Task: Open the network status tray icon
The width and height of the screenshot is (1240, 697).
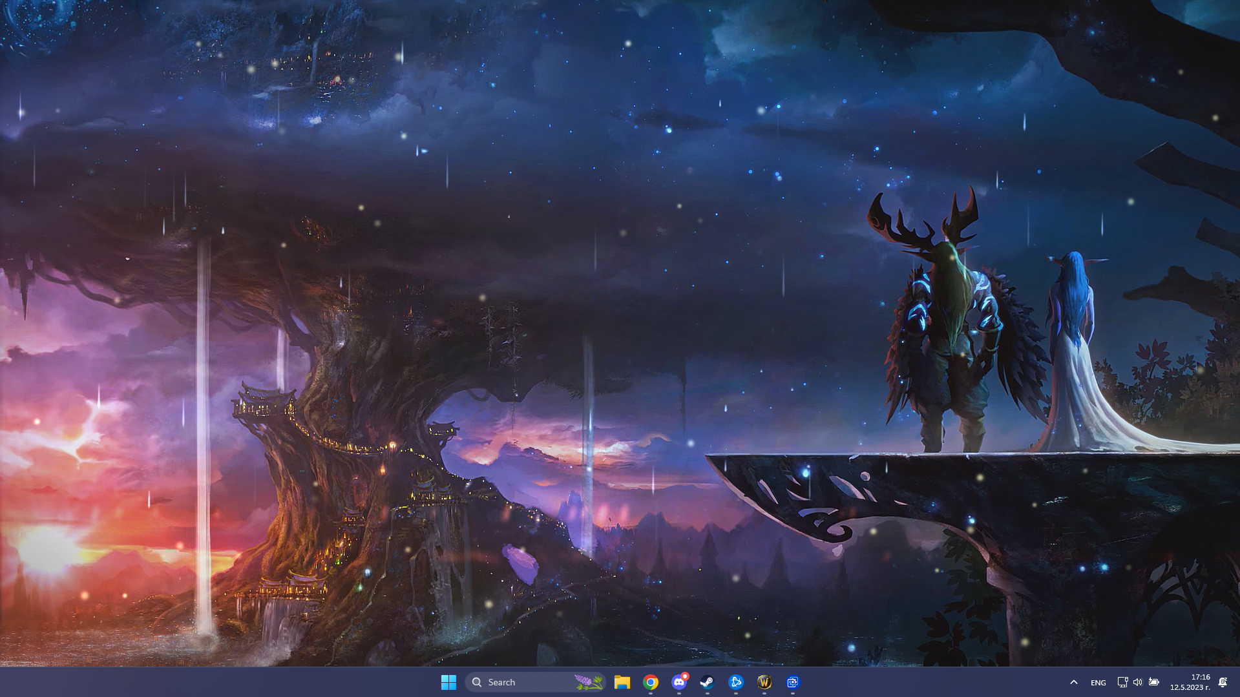Action: coord(1122,682)
